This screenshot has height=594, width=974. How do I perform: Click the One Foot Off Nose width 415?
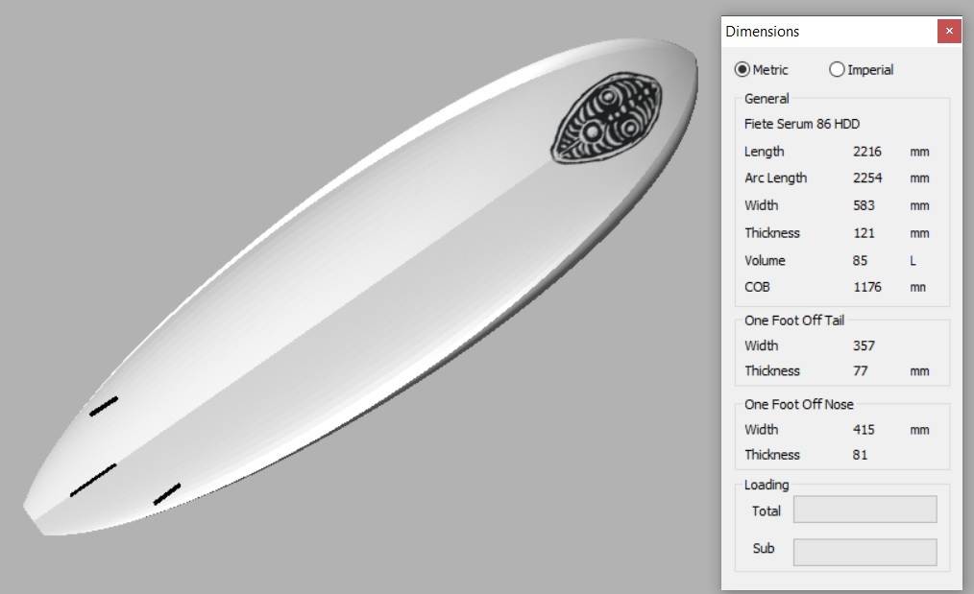click(864, 430)
